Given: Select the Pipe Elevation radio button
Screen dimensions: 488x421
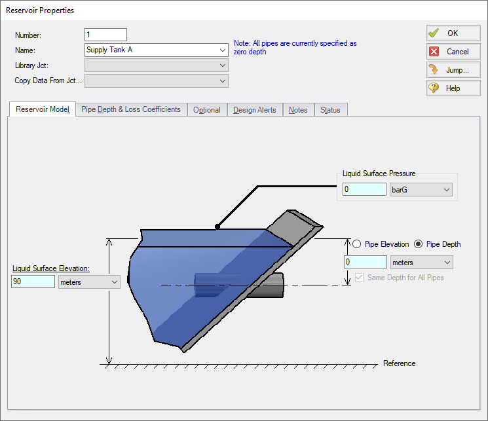Looking at the screenshot, I should (357, 244).
